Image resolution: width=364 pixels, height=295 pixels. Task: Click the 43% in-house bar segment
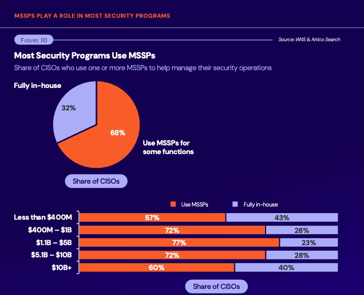(282, 218)
